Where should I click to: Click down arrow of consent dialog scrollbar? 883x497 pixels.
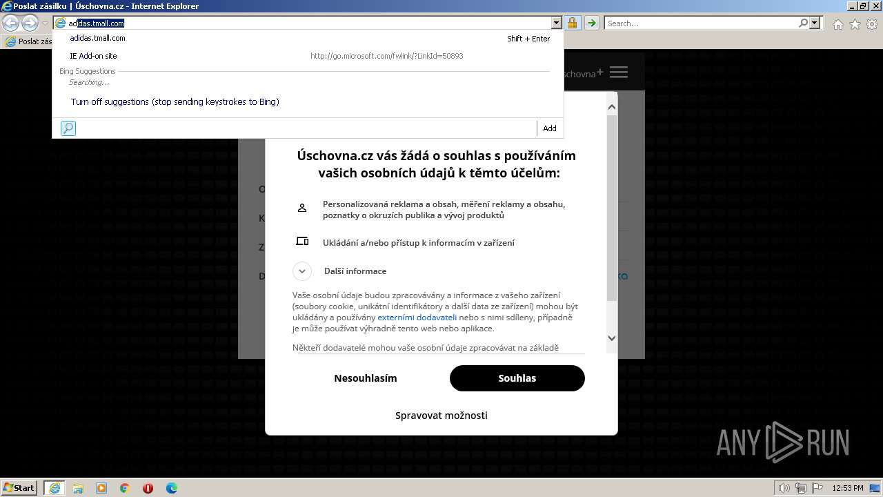(612, 338)
